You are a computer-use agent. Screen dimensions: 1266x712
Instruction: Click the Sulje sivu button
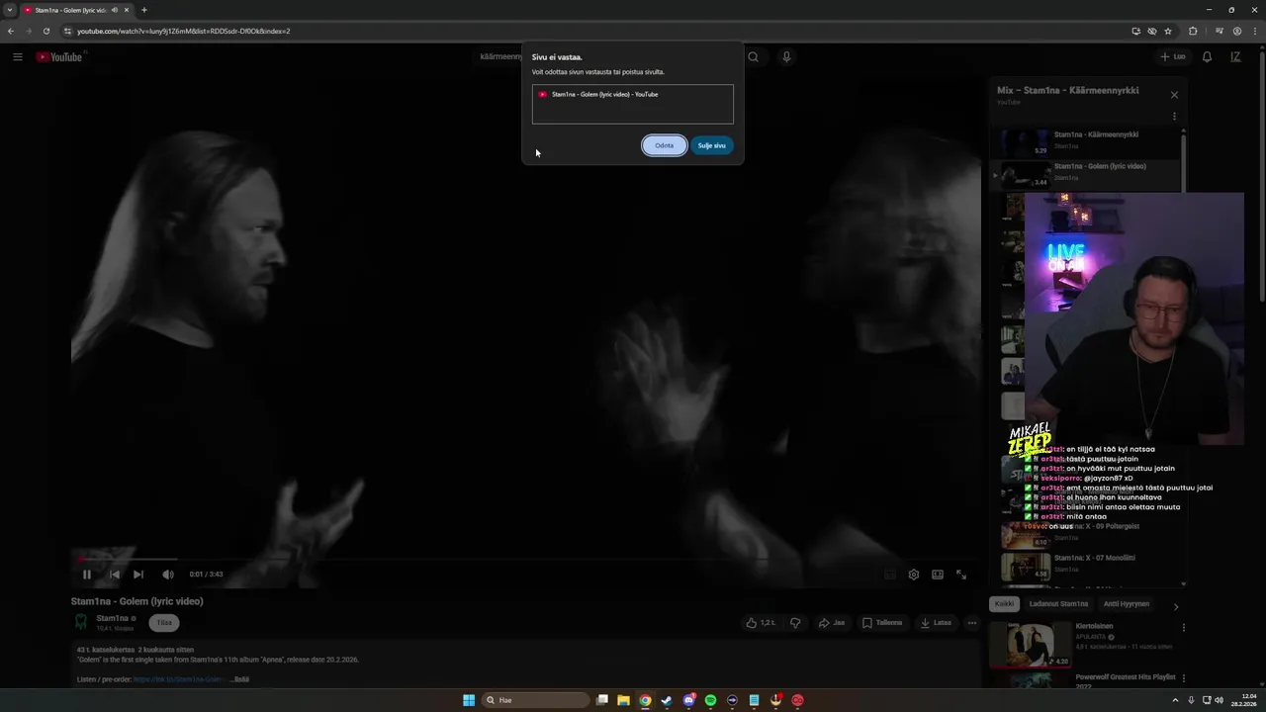tap(711, 145)
